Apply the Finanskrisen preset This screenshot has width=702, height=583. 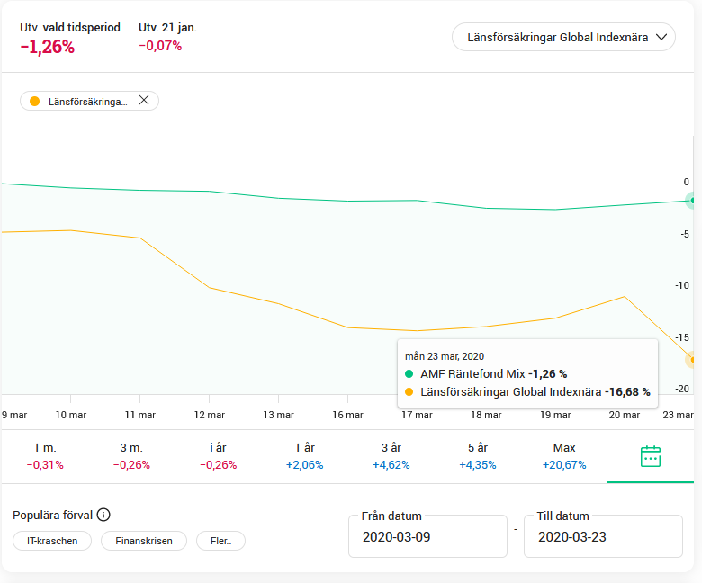[143, 541]
